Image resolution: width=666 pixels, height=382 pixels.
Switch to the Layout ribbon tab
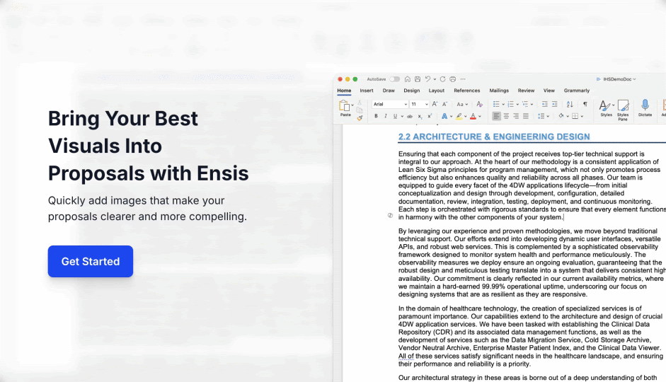coord(436,91)
